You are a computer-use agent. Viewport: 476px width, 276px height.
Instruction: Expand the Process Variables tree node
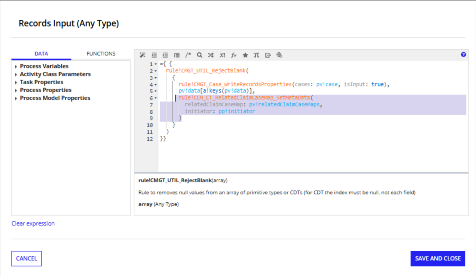[x=16, y=66]
